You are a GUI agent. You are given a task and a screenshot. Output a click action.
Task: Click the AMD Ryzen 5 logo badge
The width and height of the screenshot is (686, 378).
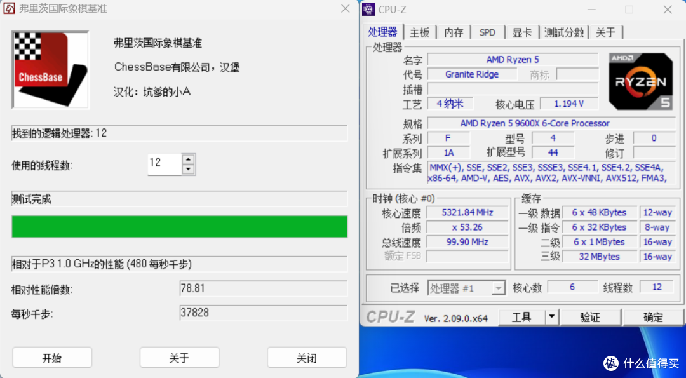[x=641, y=81]
